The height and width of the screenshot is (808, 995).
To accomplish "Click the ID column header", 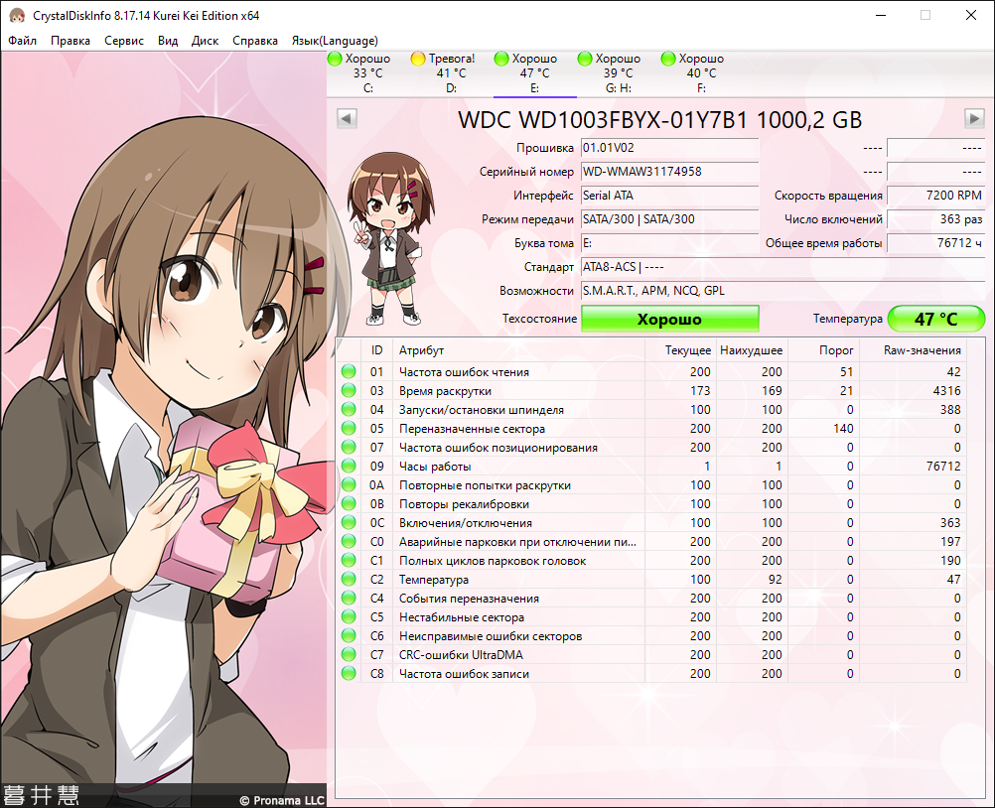I will coord(377,350).
